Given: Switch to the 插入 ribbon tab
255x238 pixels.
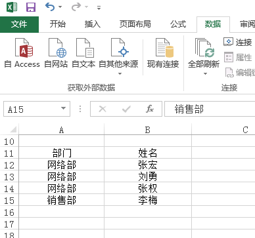Looking at the screenshot, I should 93,24.
